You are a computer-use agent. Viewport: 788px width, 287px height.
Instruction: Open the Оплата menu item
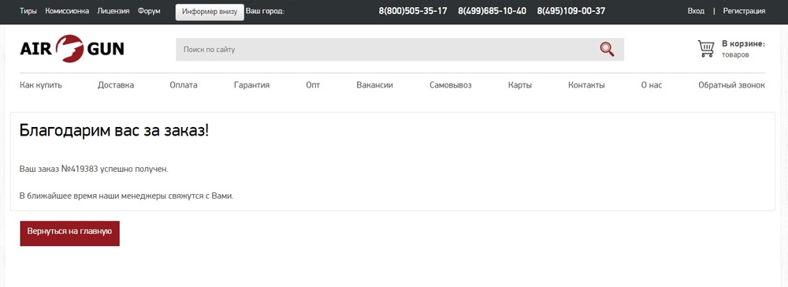[184, 85]
